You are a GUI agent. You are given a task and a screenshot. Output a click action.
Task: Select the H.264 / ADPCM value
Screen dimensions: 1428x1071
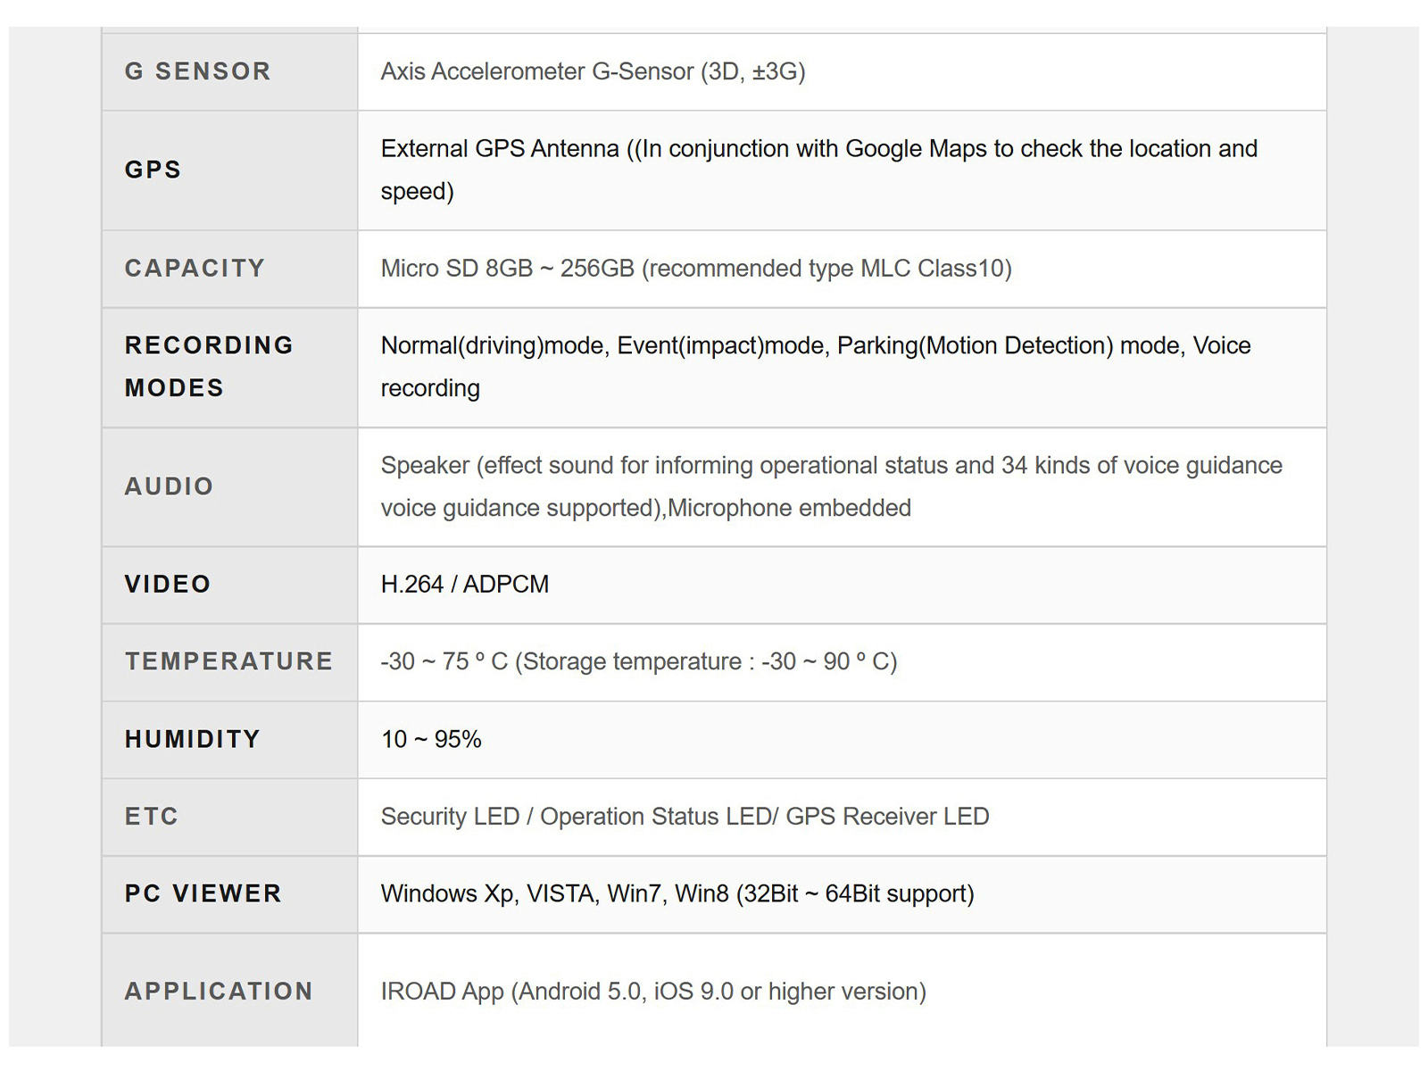click(464, 584)
